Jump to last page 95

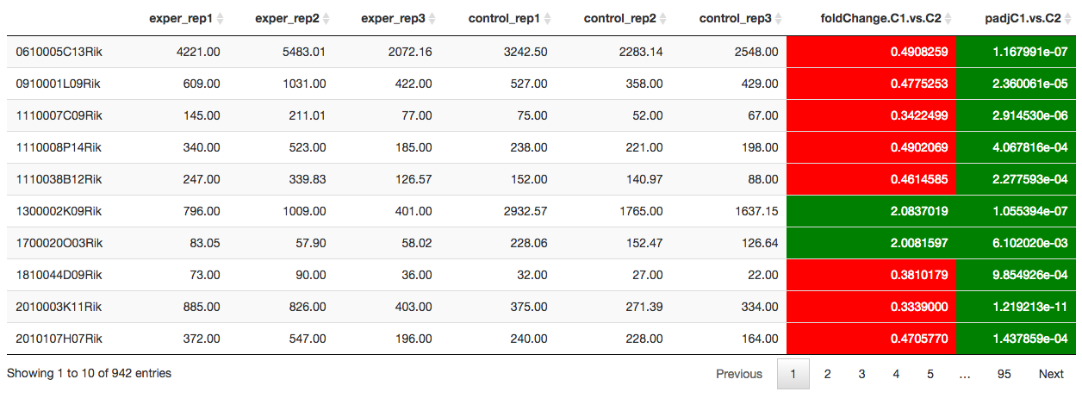coord(1004,374)
